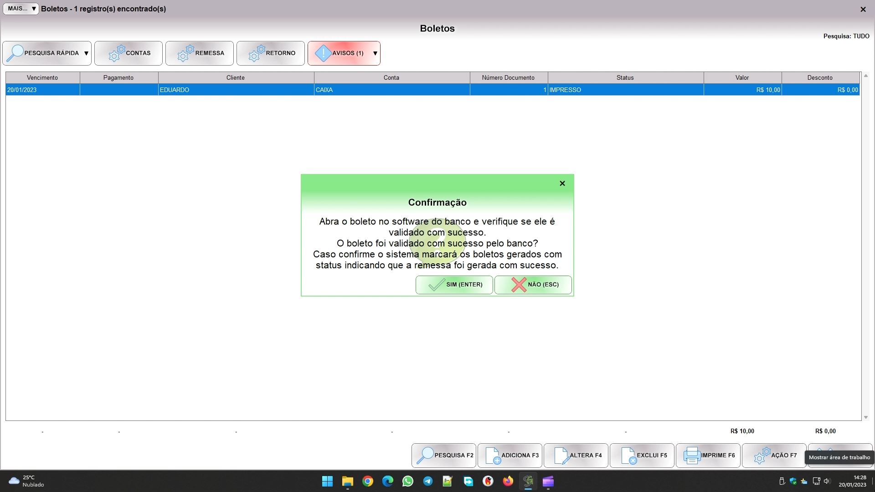Click the Altera F4 edit document icon
The height and width of the screenshot is (492, 875).
tap(561, 455)
